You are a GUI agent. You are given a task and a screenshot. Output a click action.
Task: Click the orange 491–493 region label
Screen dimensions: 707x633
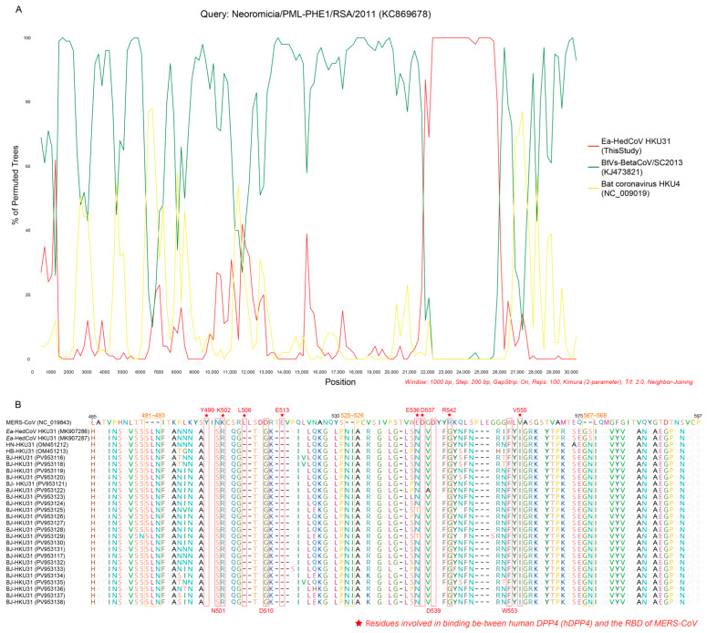153,416
